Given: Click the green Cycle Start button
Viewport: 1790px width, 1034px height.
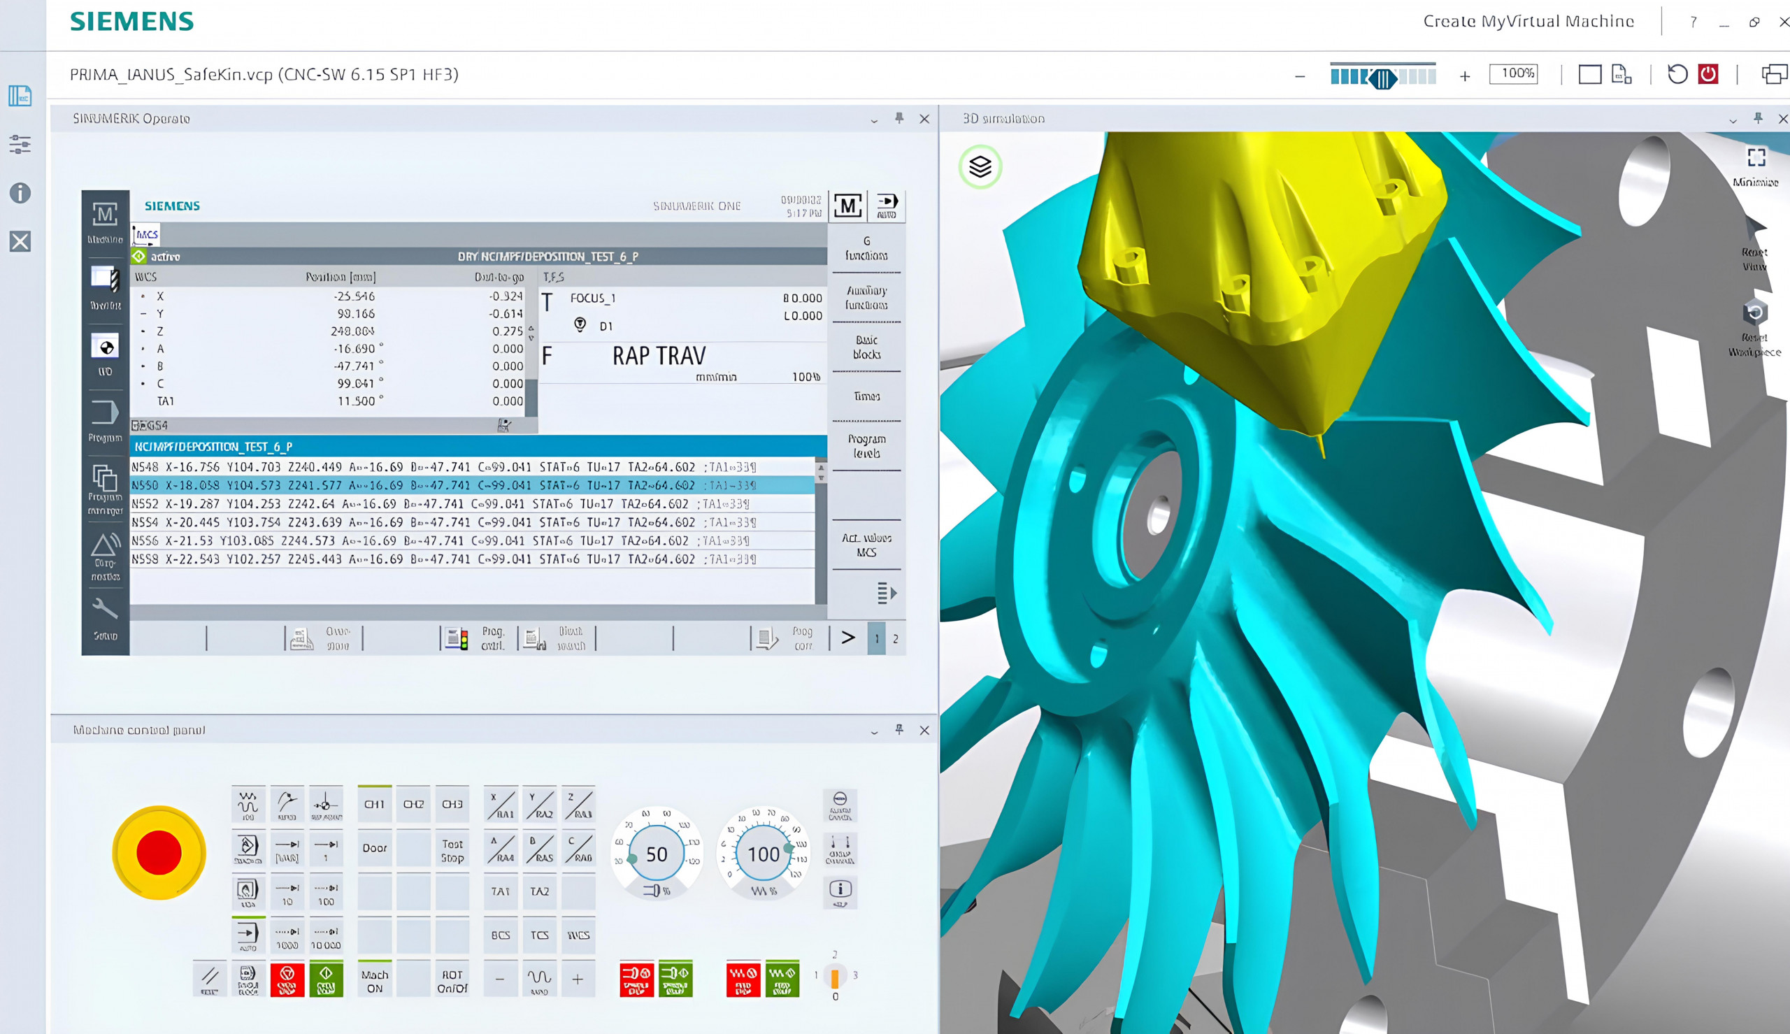Looking at the screenshot, I should tap(326, 979).
